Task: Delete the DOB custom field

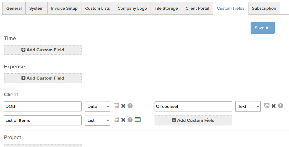Action: pos(123,106)
